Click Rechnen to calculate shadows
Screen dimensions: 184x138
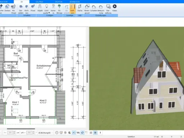(x=27, y=9)
